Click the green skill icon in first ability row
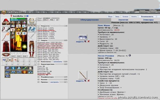The height and width of the screenshot is (100, 160). coord(25,68)
